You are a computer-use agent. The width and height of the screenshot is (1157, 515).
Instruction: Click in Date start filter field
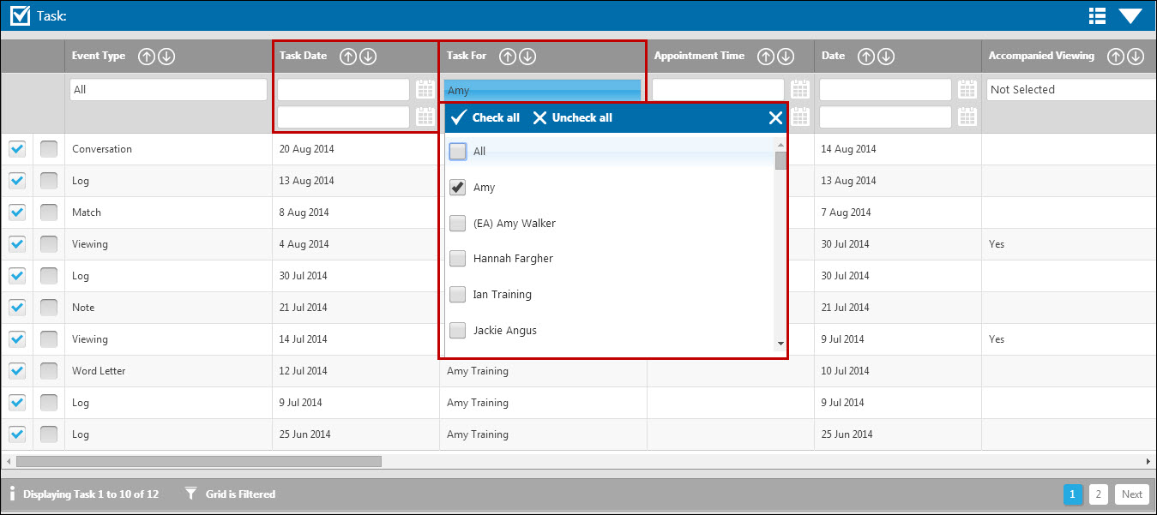click(x=885, y=90)
